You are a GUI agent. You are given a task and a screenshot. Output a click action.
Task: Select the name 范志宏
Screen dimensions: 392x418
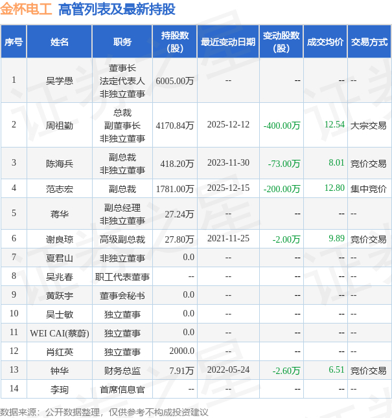(59, 188)
